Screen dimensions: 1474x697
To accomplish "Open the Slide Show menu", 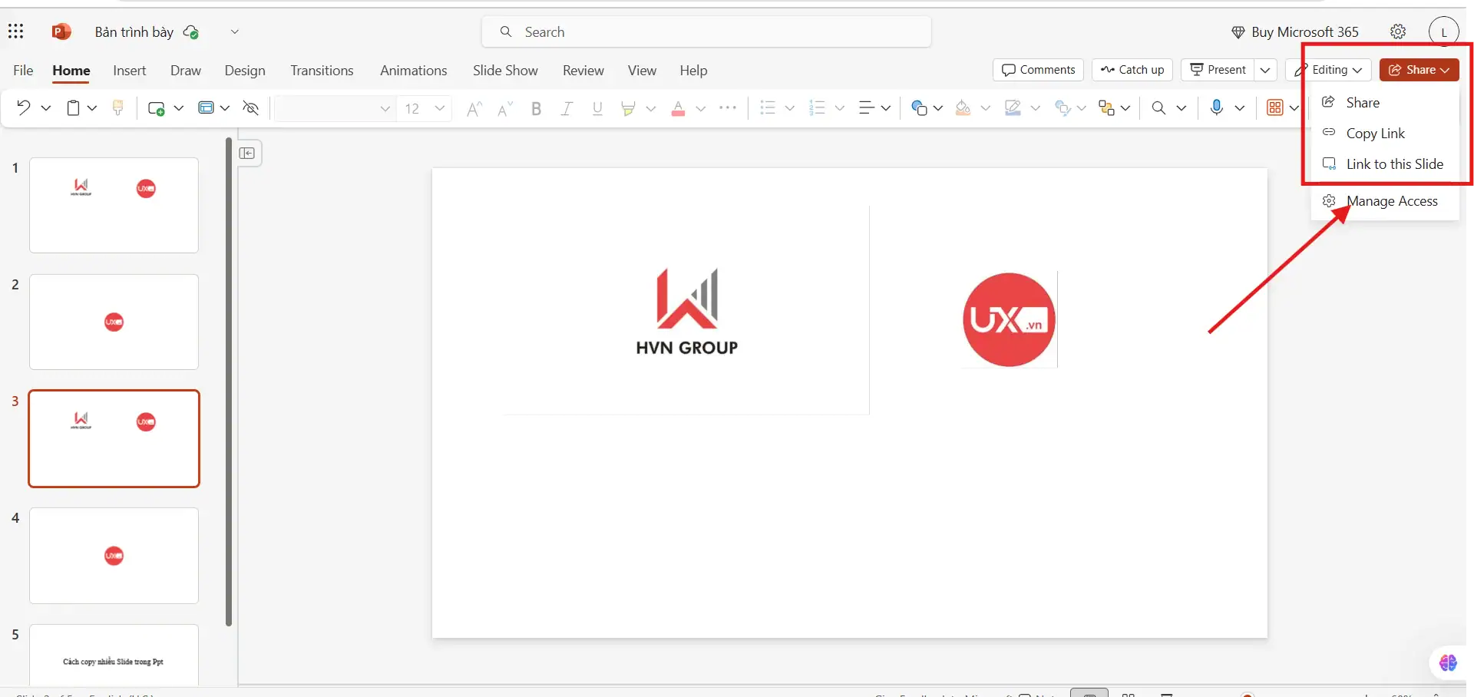I will (x=504, y=70).
